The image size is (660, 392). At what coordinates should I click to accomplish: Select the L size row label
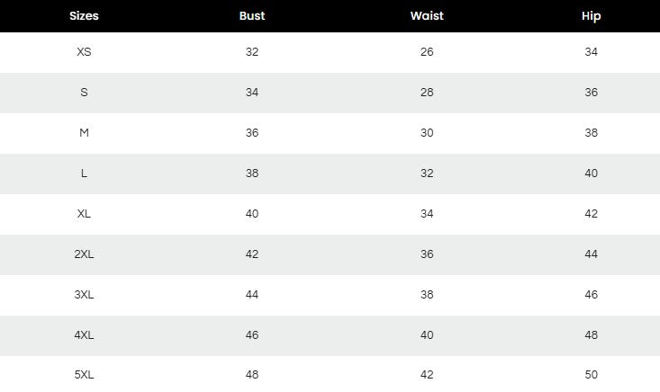[x=84, y=174]
